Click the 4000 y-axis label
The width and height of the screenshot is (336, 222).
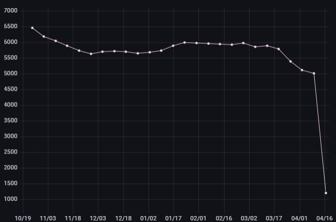[x=11, y=105]
